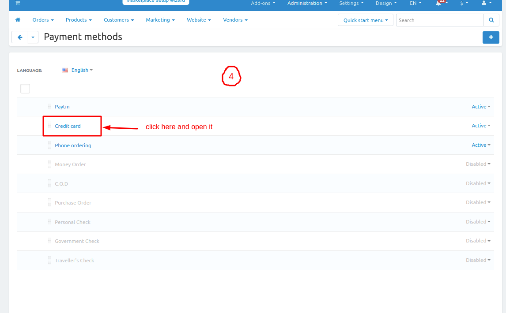
Task: Grab the C.O.D drag handle
Action: pyautogui.click(x=49, y=184)
